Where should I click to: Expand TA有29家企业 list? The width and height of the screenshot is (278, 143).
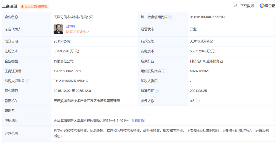77,32
